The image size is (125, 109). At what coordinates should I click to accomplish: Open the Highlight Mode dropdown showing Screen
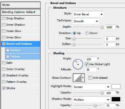(92, 87)
